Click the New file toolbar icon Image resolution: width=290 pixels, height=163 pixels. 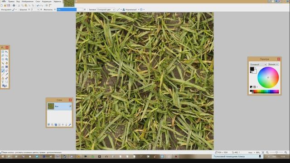[x=1, y=5]
